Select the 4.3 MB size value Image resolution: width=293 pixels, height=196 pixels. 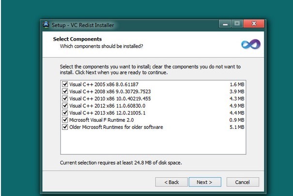[237, 98]
